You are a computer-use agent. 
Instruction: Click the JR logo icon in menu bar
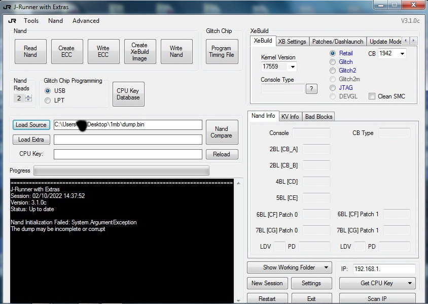(12, 21)
